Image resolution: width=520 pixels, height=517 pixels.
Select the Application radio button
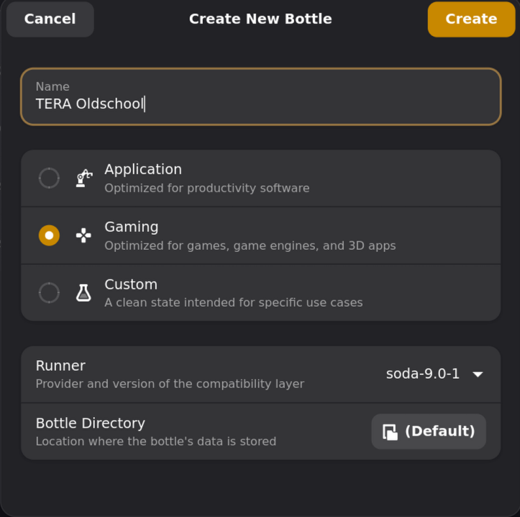pos(49,178)
